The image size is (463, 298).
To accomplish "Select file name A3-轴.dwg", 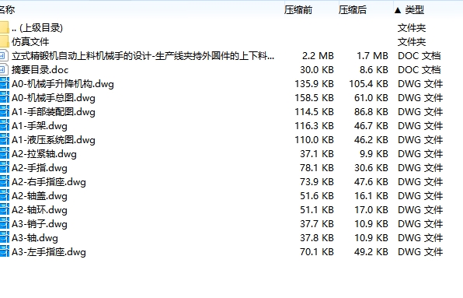I will tap(35, 237).
